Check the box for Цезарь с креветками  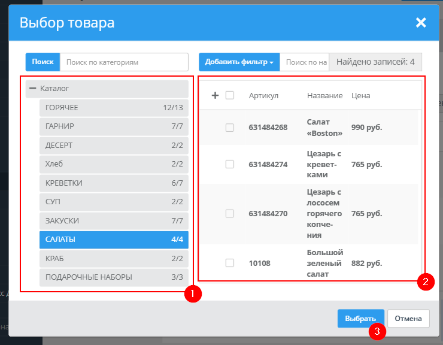click(230, 164)
